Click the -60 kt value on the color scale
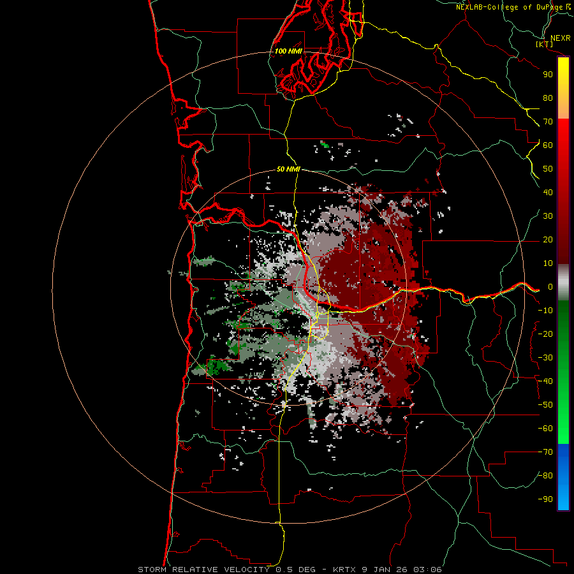 pos(545,429)
